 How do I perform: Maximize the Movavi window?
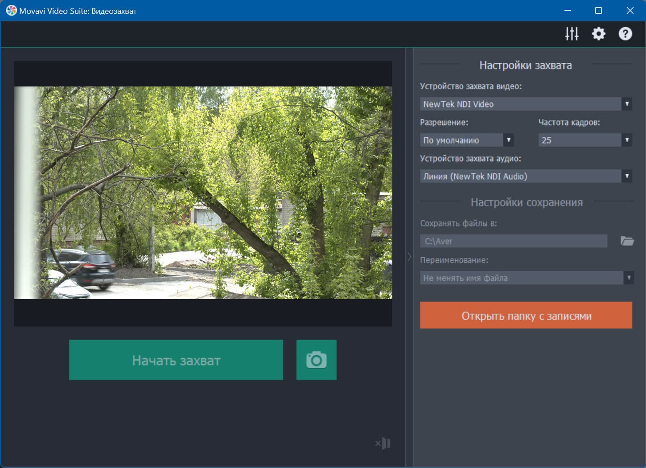(x=599, y=11)
